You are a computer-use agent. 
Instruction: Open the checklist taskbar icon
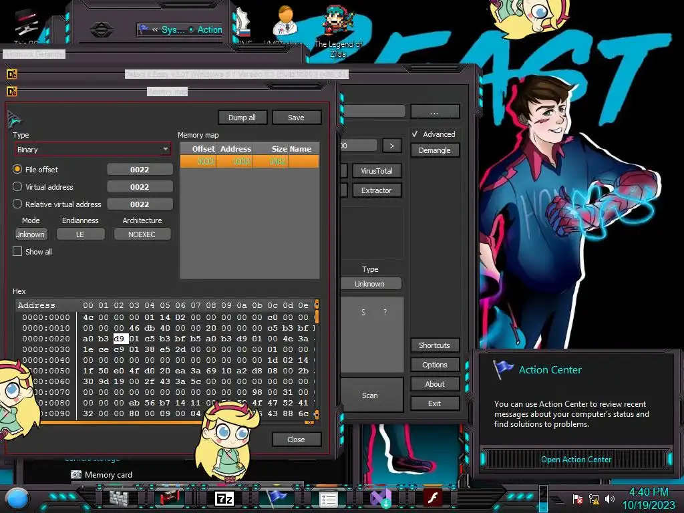329,499
